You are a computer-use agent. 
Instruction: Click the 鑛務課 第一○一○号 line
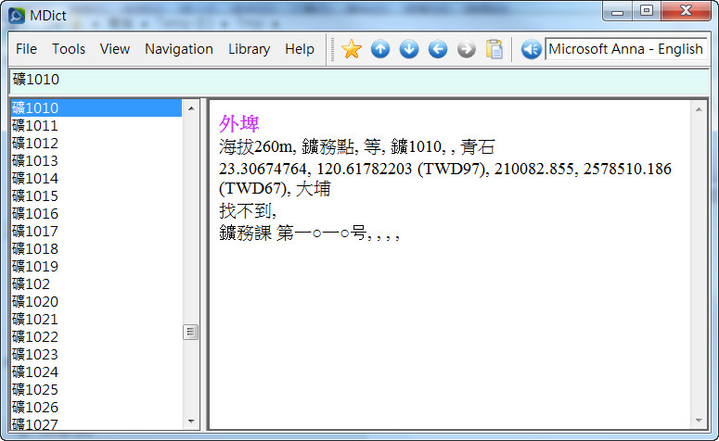pos(310,233)
